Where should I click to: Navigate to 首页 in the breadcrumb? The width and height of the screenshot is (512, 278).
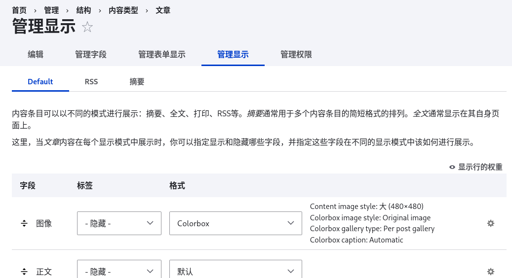point(19,10)
